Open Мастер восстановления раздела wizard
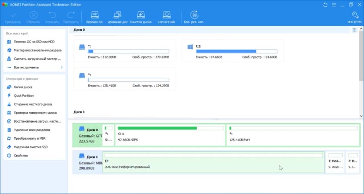Screen dimensions: 364x194 pyautogui.click(x=35, y=50)
